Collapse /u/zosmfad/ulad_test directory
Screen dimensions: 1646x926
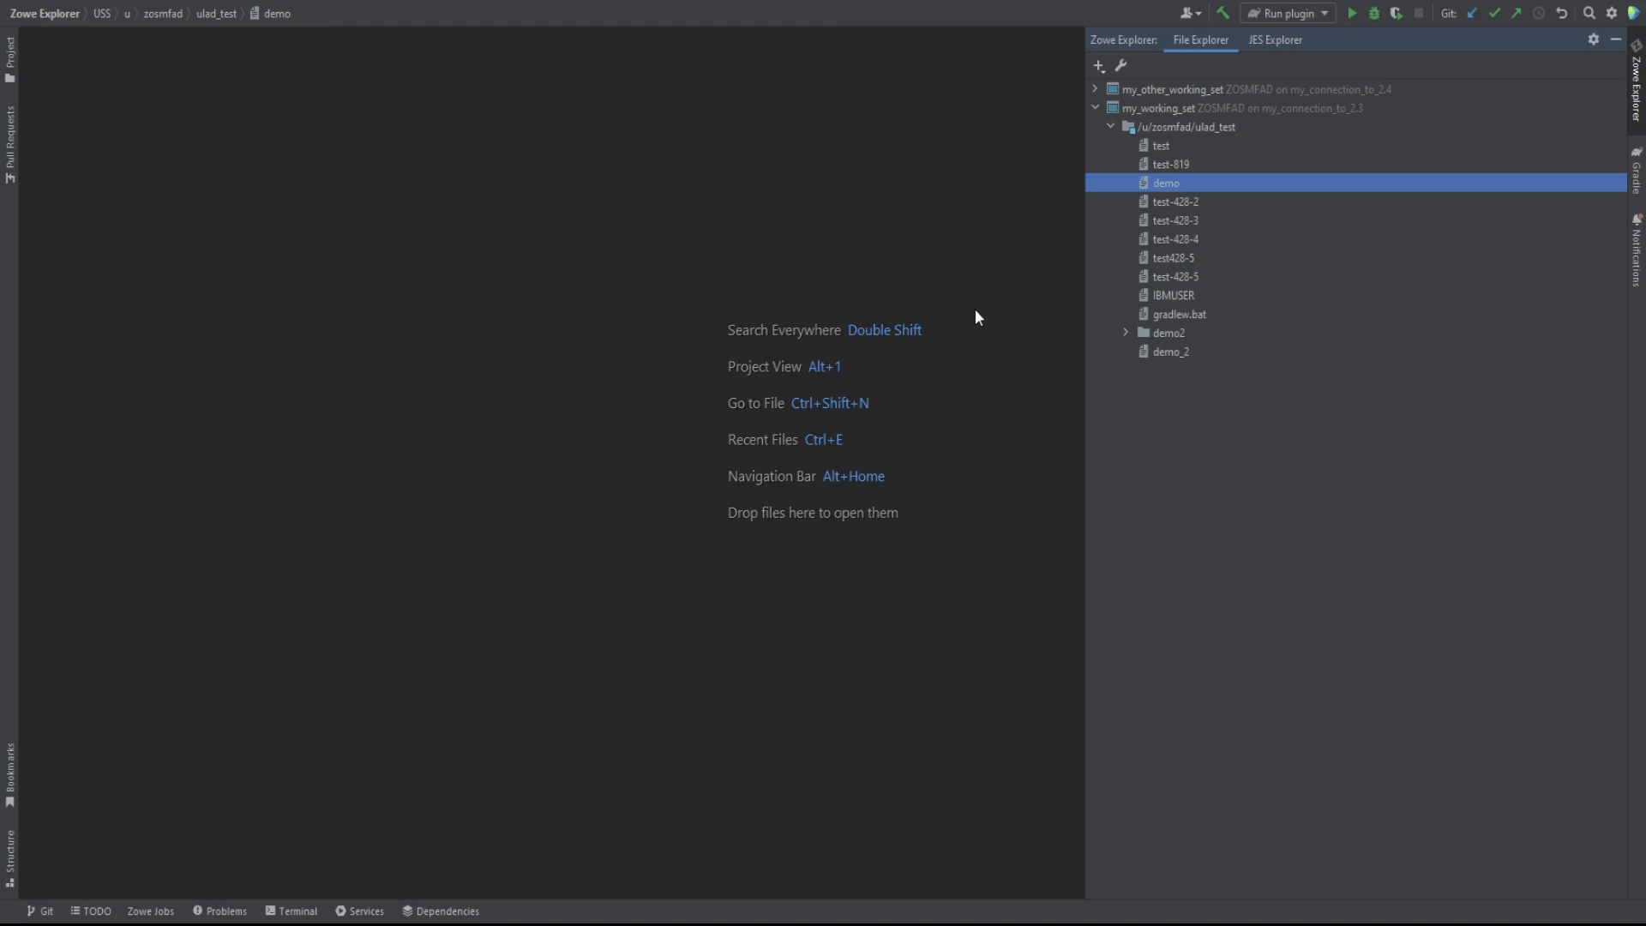[1111, 126]
